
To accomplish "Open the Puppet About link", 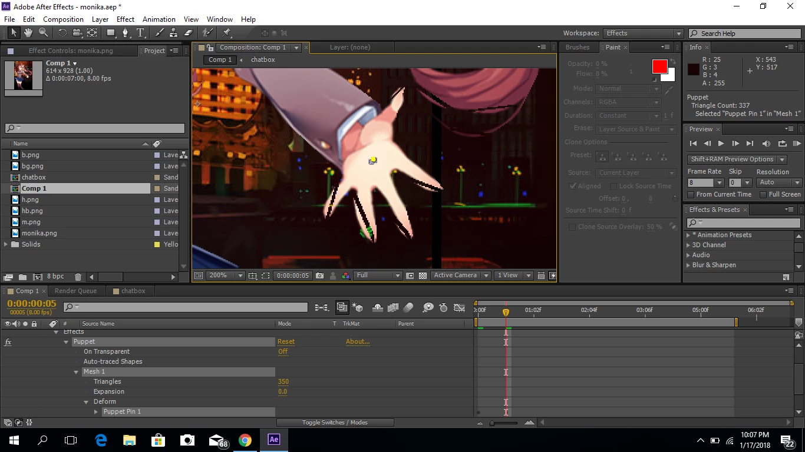I will click(358, 341).
